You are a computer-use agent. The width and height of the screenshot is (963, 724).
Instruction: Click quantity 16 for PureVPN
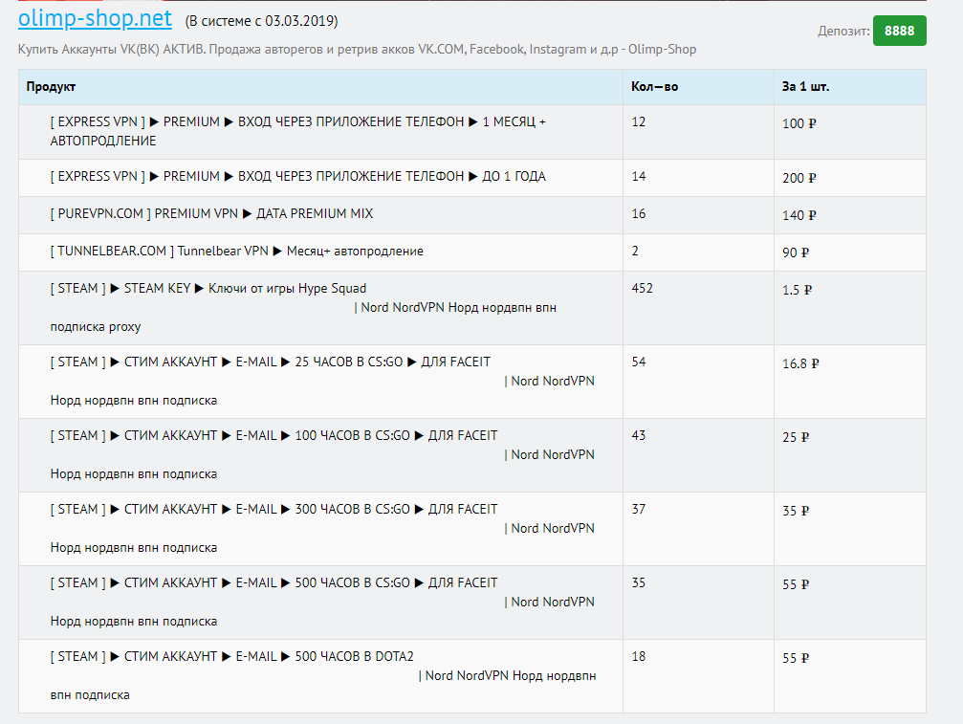[x=638, y=213]
